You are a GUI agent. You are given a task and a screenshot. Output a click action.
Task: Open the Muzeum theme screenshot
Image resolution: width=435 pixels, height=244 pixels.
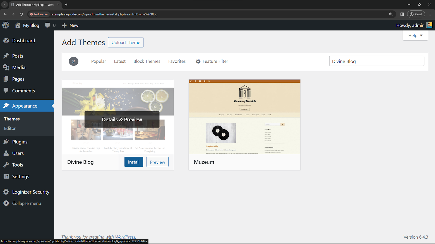(244, 117)
